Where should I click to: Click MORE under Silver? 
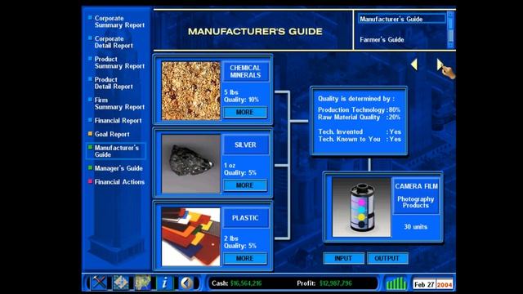pos(245,185)
